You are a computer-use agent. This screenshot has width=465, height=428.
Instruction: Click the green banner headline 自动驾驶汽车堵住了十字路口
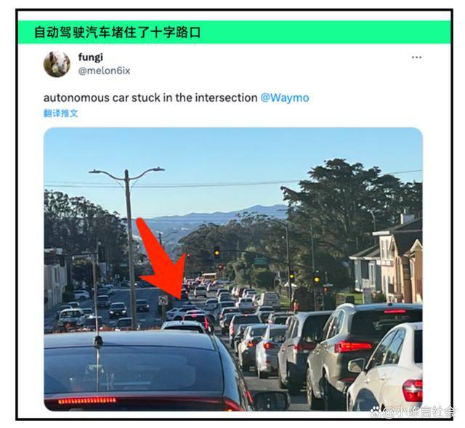point(118,32)
